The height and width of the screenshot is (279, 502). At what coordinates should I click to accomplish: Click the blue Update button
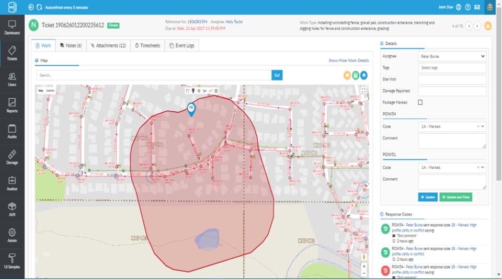(x=428, y=197)
